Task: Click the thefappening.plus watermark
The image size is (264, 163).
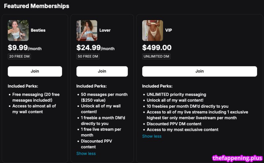Action: click(x=237, y=158)
